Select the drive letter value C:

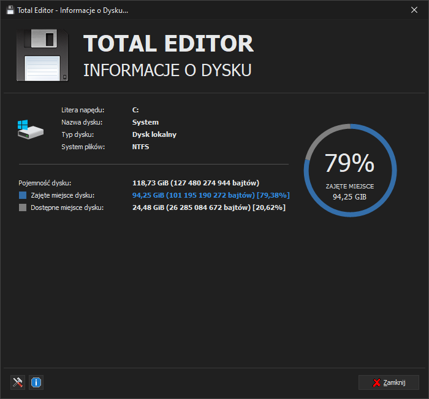(x=135, y=110)
